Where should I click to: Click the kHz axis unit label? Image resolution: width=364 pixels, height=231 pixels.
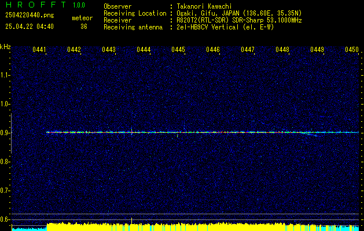click(5, 47)
